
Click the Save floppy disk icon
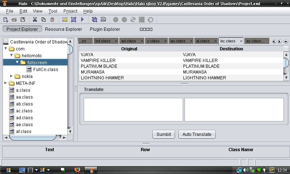tap(23, 20)
